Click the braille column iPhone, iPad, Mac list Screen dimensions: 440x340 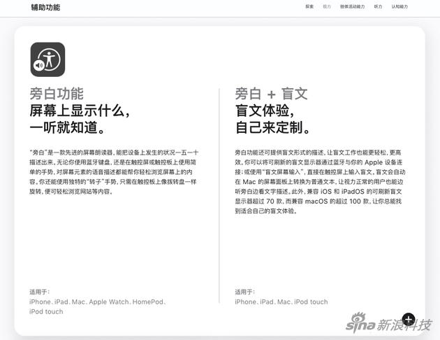pos(281,302)
